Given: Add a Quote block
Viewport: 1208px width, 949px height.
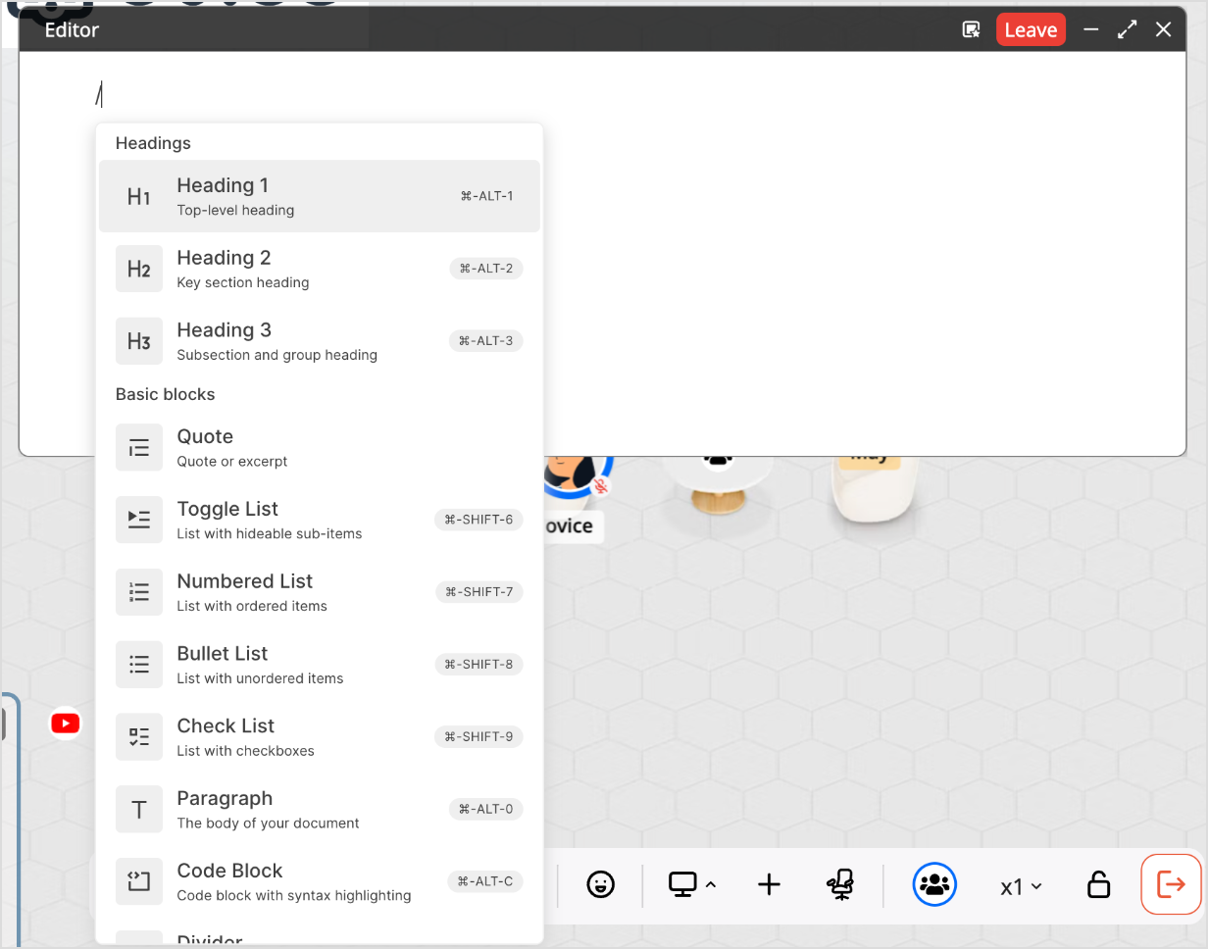Looking at the screenshot, I should click(319, 448).
